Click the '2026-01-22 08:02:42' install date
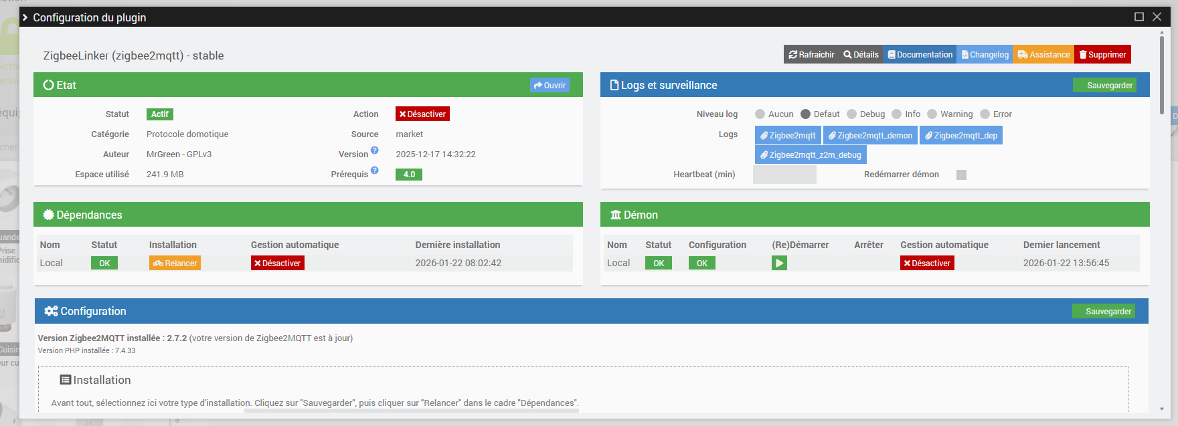Viewport: 1178px width, 426px height. 458,263
